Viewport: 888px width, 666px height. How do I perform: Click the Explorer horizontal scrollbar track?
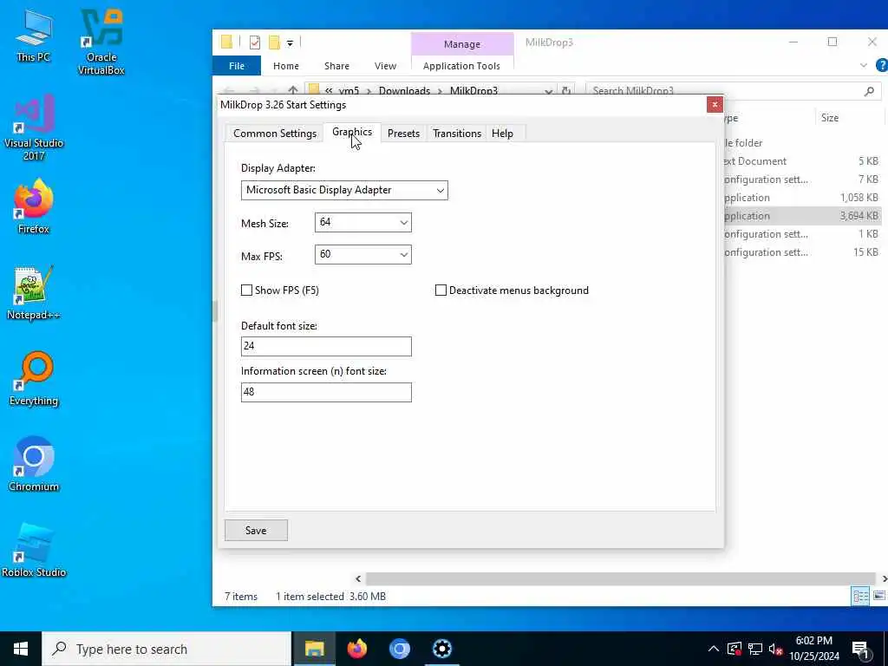pyautogui.click(x=620, y=578)
